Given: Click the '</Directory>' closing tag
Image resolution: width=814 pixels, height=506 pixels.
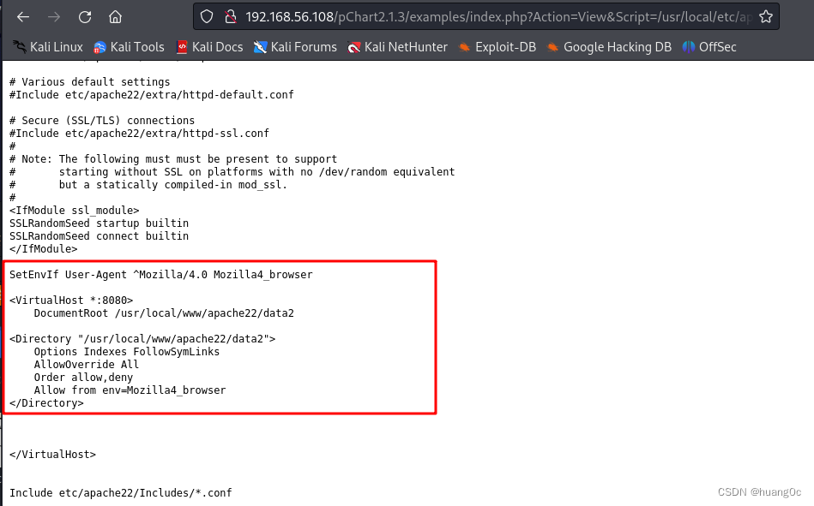Looking at the screenshot, I should 46,402.
